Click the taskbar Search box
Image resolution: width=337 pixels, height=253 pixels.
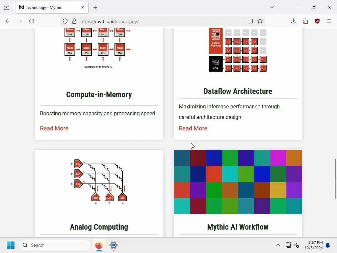(x=55, y=245)
